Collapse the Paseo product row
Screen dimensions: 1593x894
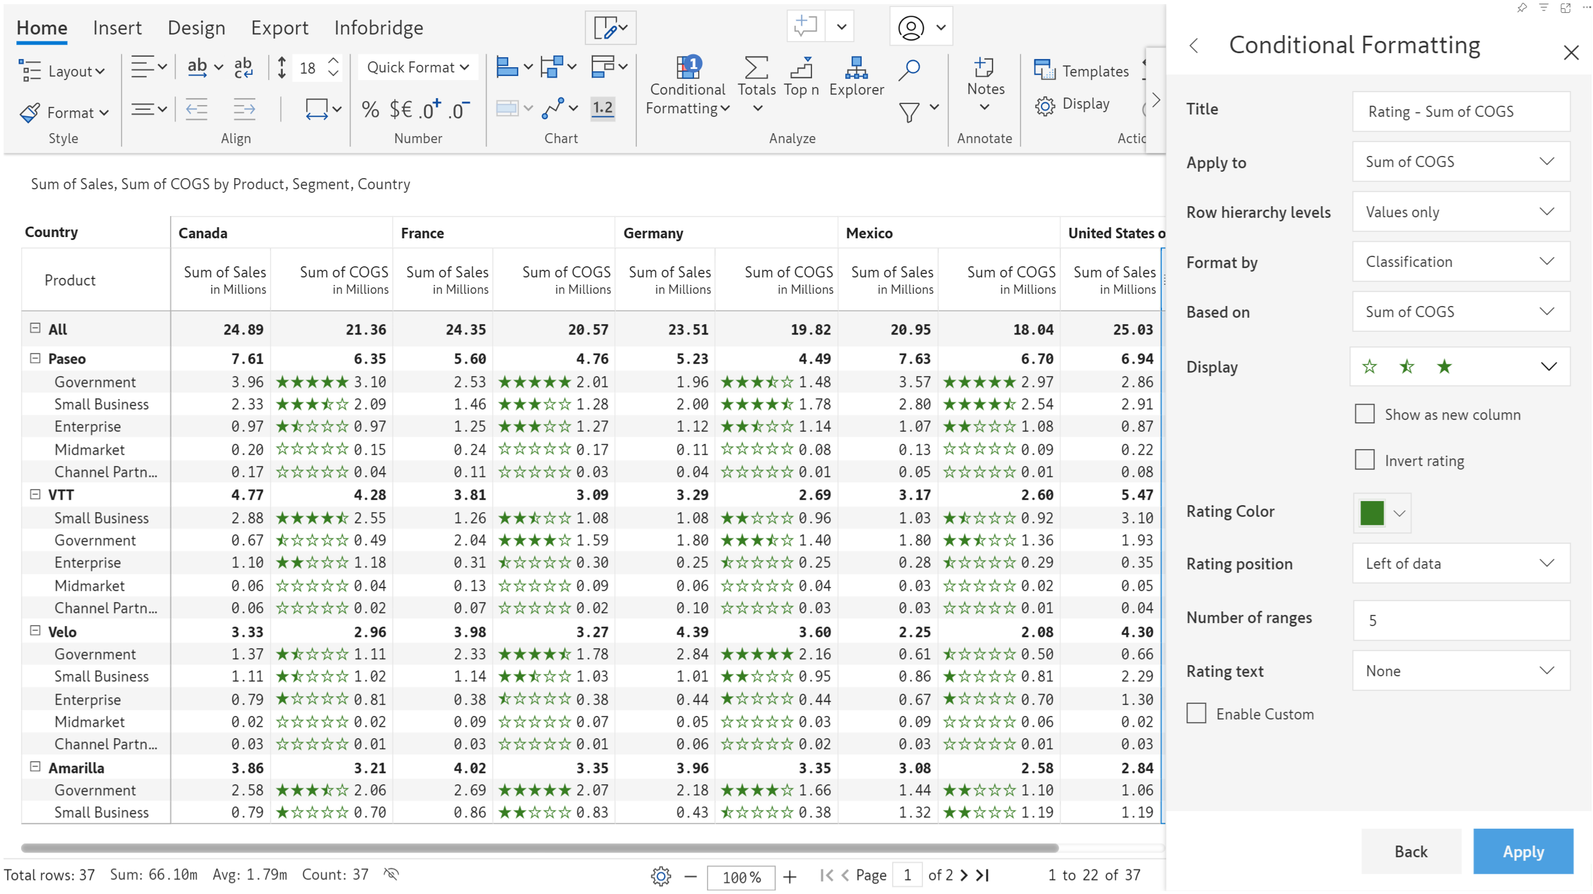(x=35, y=358)
